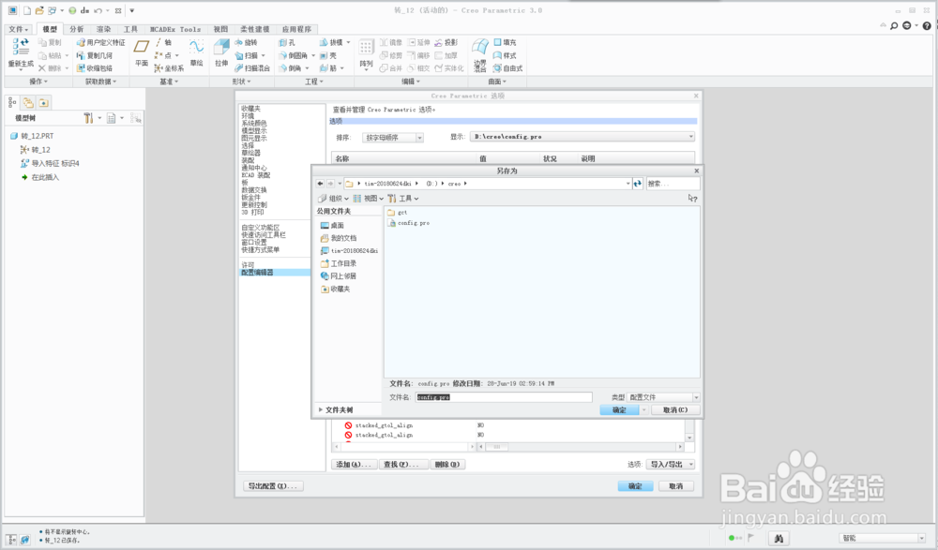The height and width of the screenshot is (550, 938).
Task: Select 自定义功能区 in options list
Action: point(260,228)
